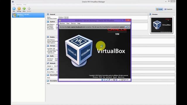Click the 'Device Filters:' label
This screenshot has height=105, width=187.
51,72
